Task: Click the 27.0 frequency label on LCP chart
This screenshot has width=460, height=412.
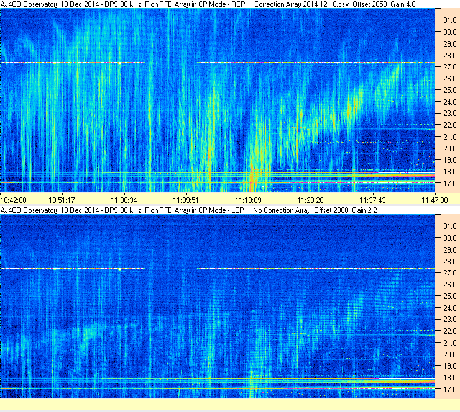Action: 449,273
